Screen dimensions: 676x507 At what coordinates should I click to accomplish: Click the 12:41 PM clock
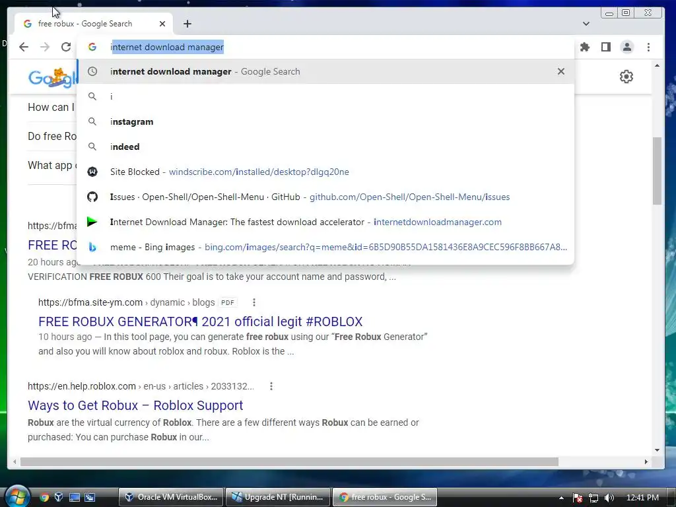tap(642, 498)
